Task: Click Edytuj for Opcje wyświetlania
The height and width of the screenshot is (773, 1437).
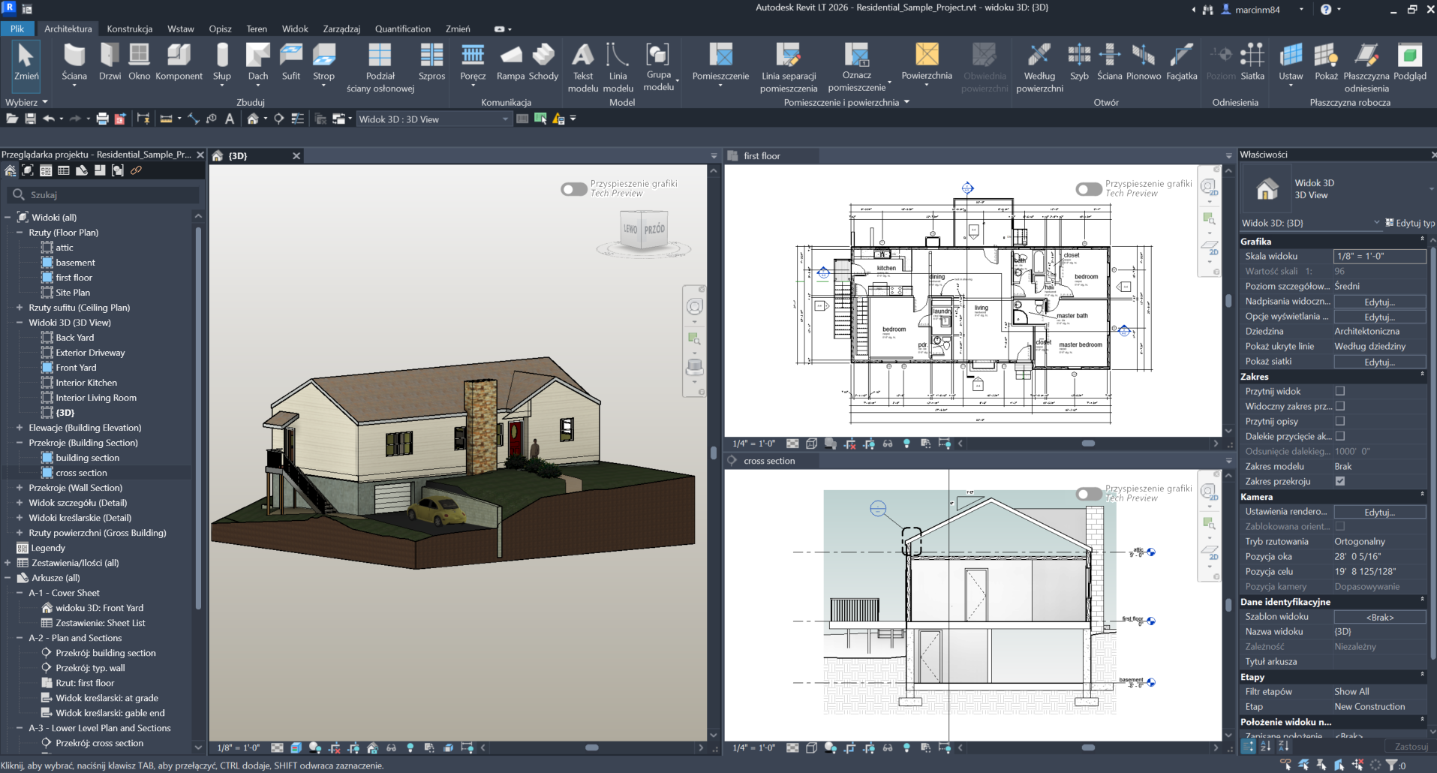Action: [x=1379, y=317]
